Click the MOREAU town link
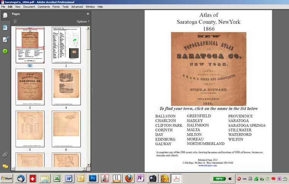This screenshot has width=289, height=184. [x=195, y=139]
